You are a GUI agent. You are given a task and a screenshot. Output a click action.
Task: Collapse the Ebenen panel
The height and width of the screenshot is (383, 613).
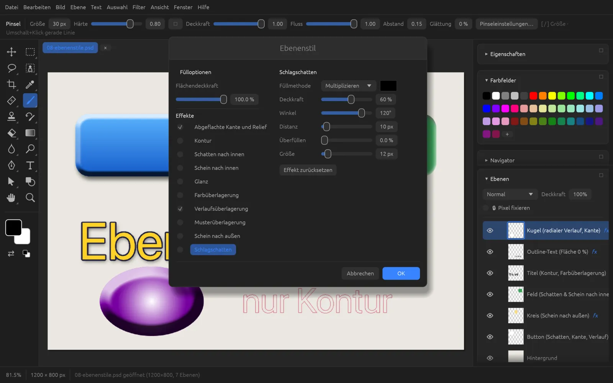tap(486, 179)
